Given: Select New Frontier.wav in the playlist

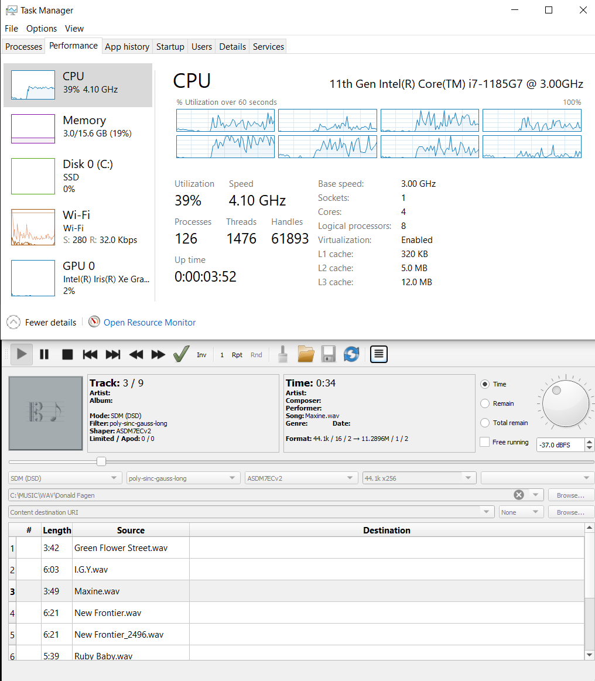Looking at the screenshot, I should (296, 613).
